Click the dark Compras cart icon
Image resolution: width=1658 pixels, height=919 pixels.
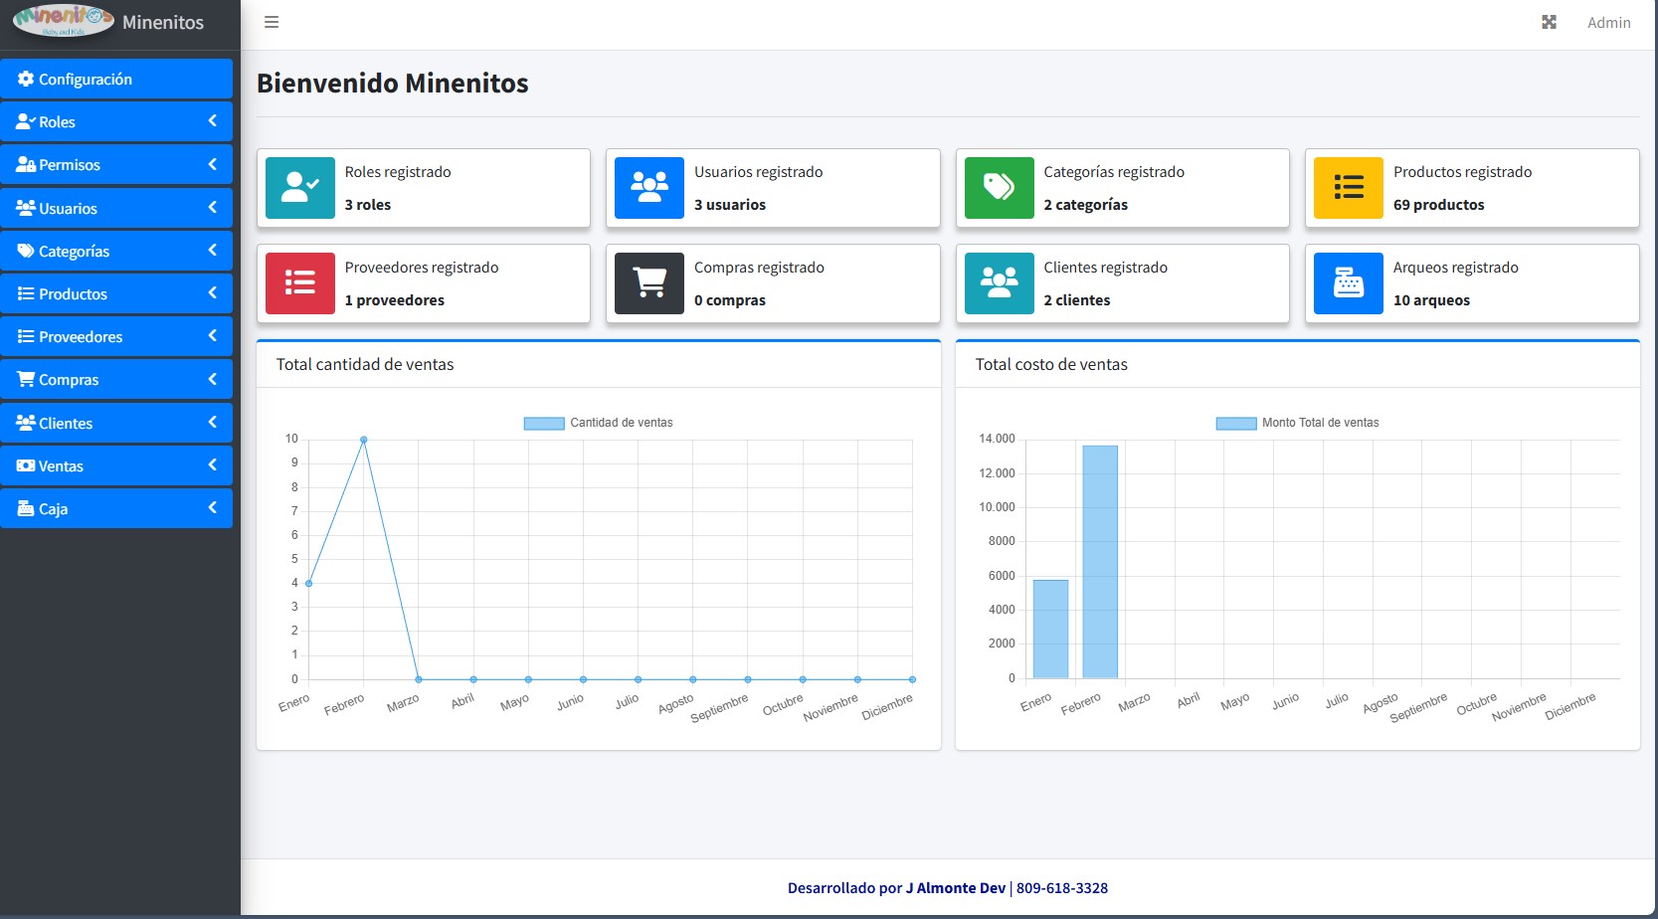click(649, 283)
